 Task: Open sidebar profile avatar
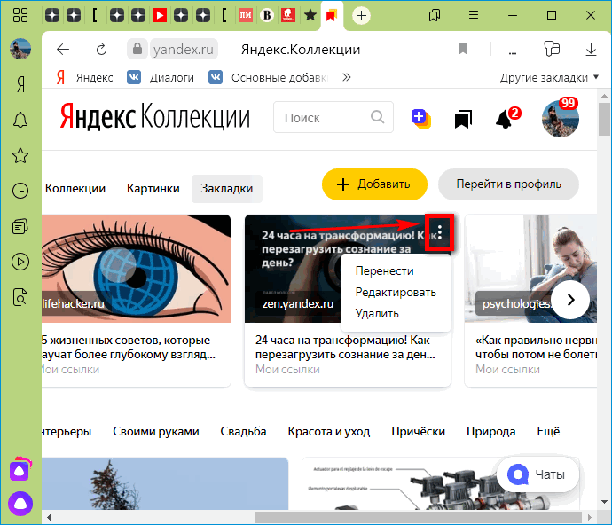(x=20, y=49)
